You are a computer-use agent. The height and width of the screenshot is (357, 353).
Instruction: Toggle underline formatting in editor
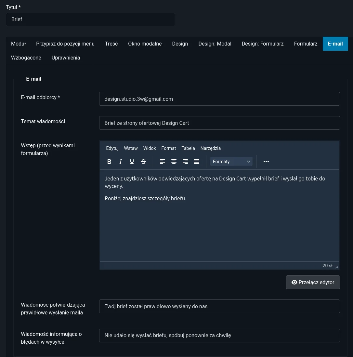point(132,162)
